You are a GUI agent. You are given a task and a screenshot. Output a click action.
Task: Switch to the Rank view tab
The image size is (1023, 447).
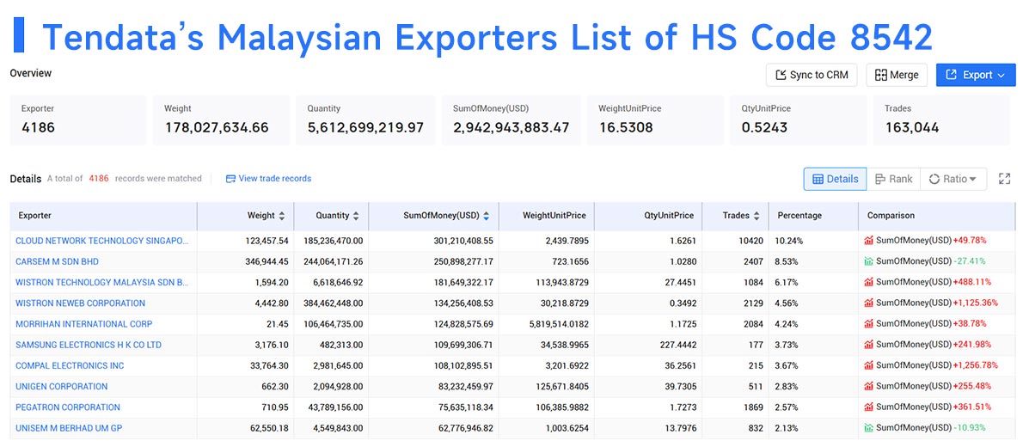(x=893, y=179)
